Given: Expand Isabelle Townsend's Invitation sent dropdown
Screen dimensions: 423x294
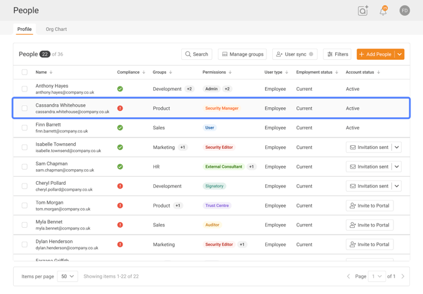Looking at the screenshot, I should coord(396,148).
